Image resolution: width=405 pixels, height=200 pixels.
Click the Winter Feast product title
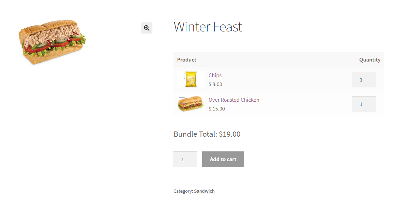[x=208, y=27]
